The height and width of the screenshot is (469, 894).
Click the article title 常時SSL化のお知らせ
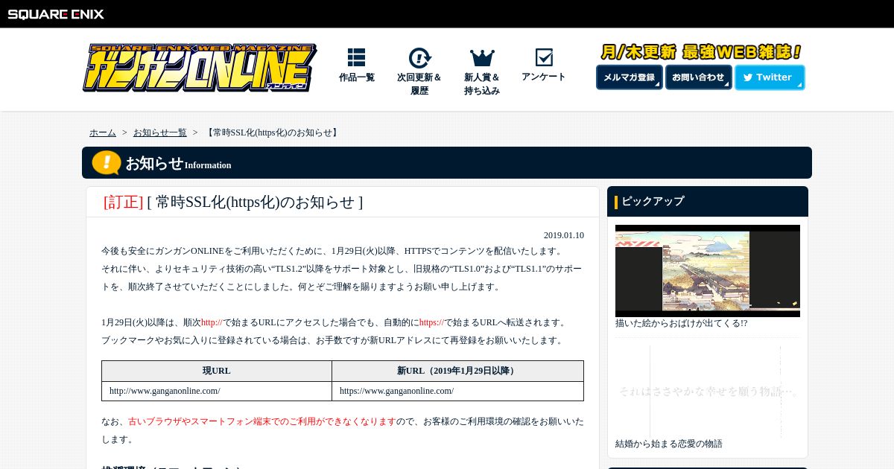(255, 202)
